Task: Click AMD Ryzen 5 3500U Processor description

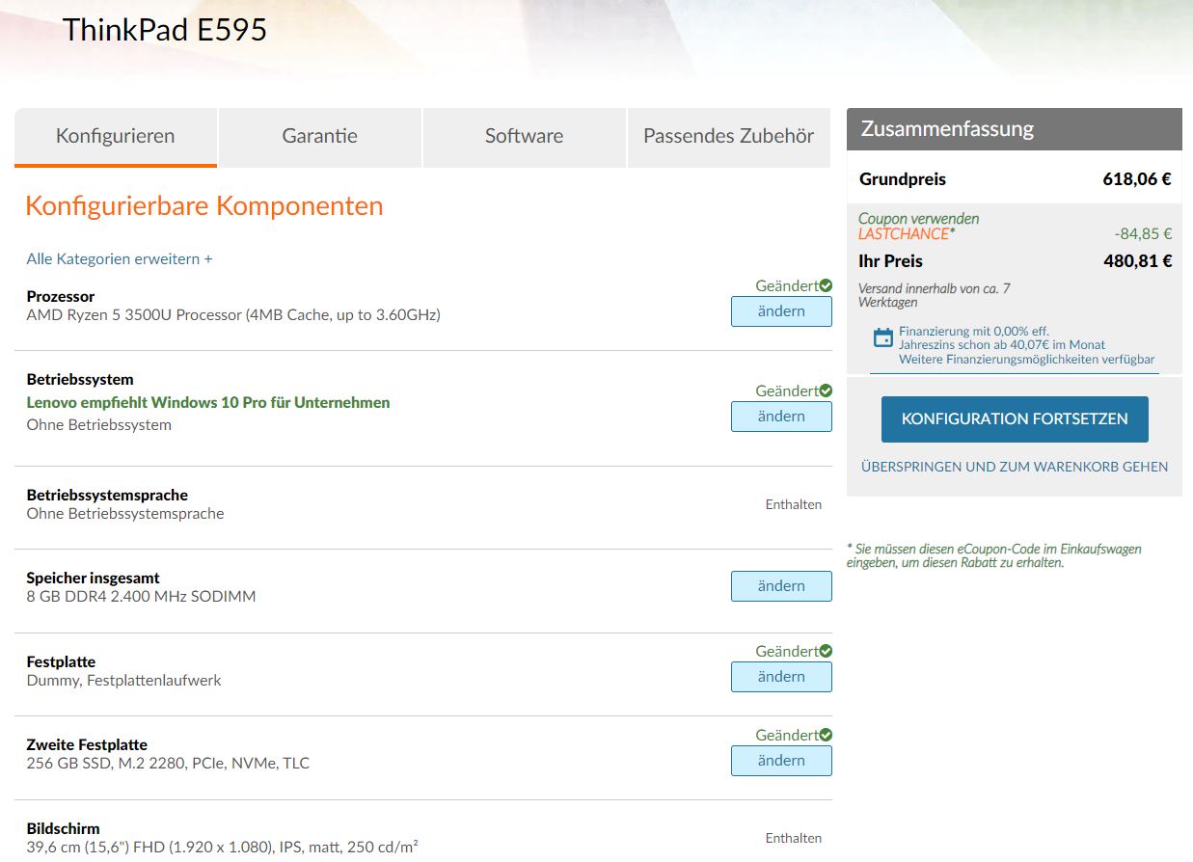Action: coord(233,315)
